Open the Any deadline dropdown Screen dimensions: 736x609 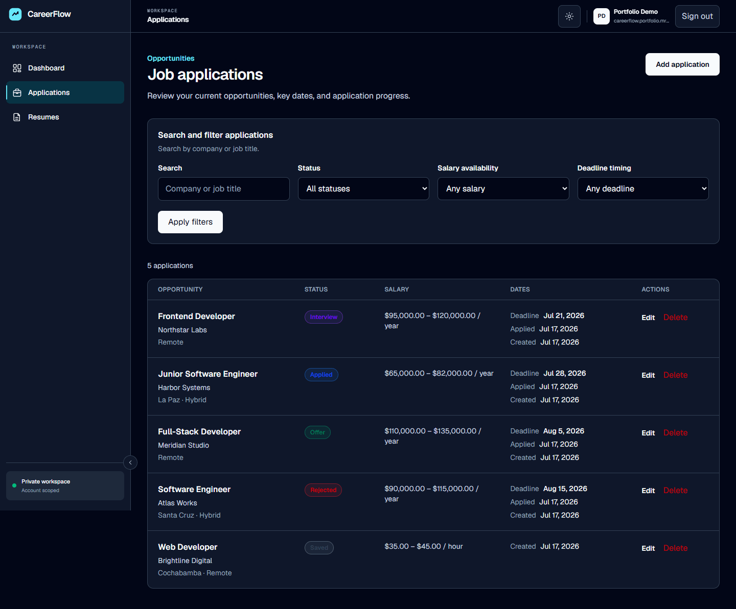[x=643, y=189]
